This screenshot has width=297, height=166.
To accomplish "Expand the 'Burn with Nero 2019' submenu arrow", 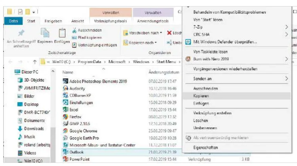I will tap(286, 59).
